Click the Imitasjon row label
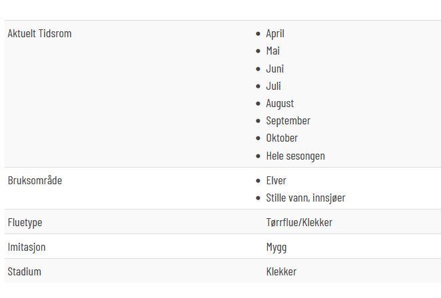Screen dimensions: 441x298 pyautogui.click(x=27, y=247)
